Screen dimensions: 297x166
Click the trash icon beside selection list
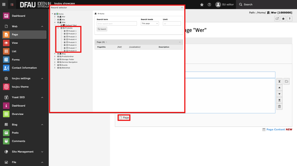279,106
